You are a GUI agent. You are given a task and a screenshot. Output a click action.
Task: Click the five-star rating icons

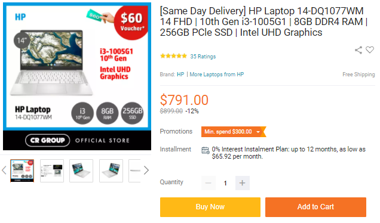[173, 56]
